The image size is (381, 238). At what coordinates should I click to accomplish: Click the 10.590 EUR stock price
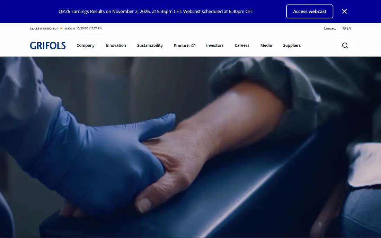click(x=51, y=28)
